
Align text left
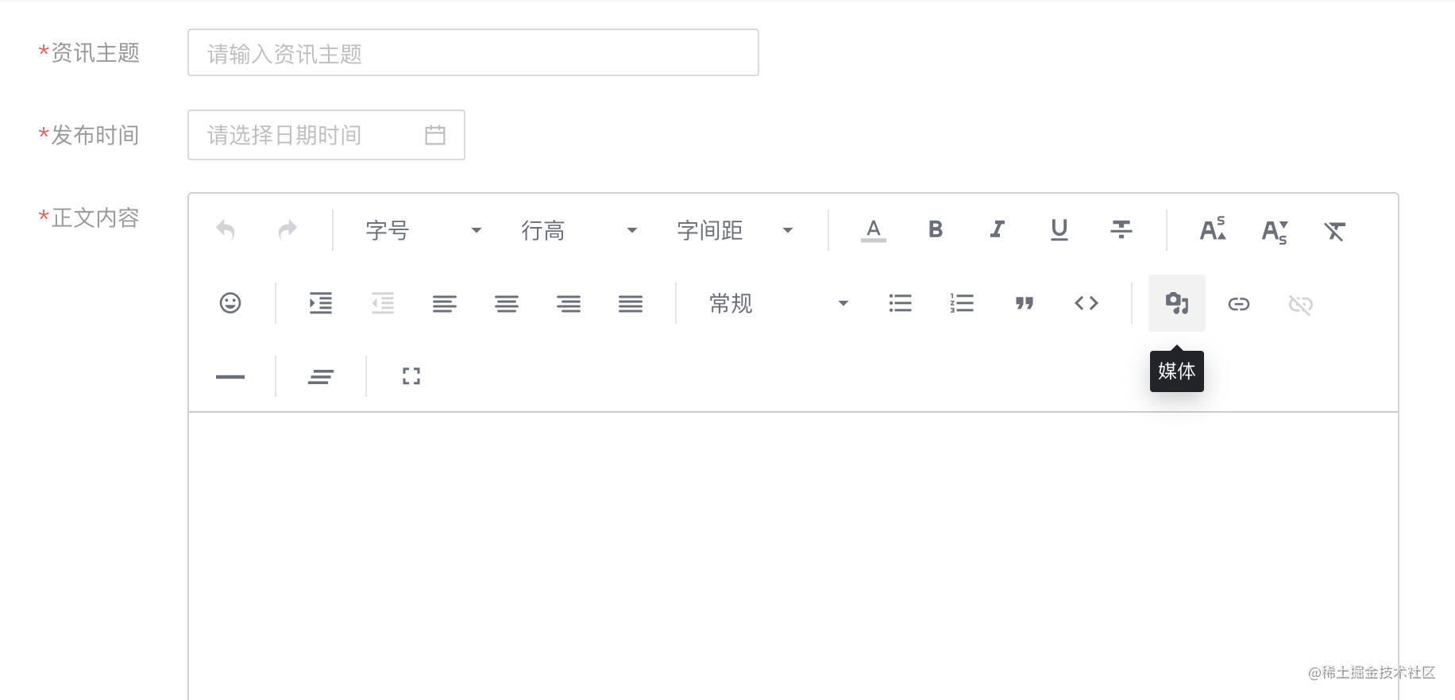click(x=445, y=303)
